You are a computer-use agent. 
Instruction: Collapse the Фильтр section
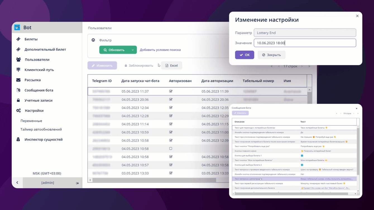click(x=93, y=40)
